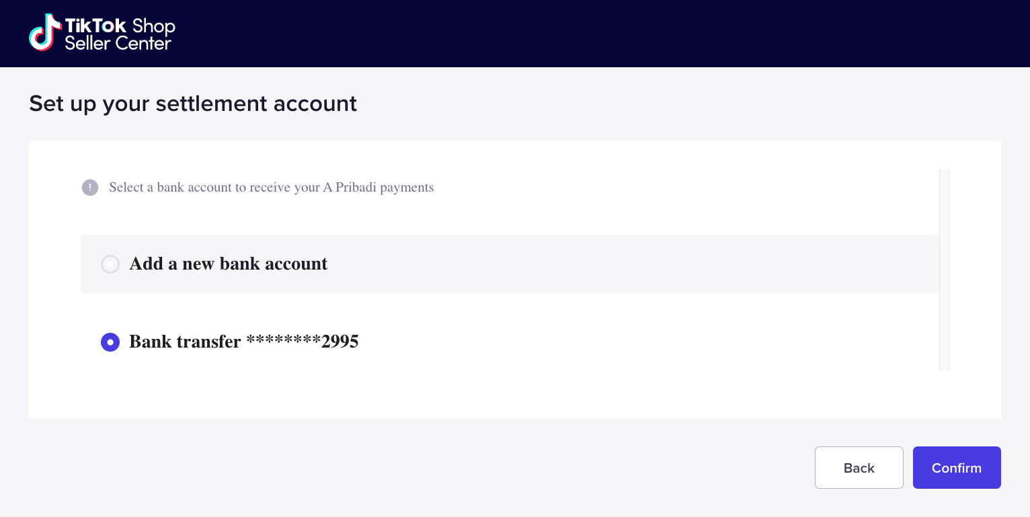Screen dimensions: 1030x517
Task: Select the Add a new bank account radio
Action: click(110, 264)
